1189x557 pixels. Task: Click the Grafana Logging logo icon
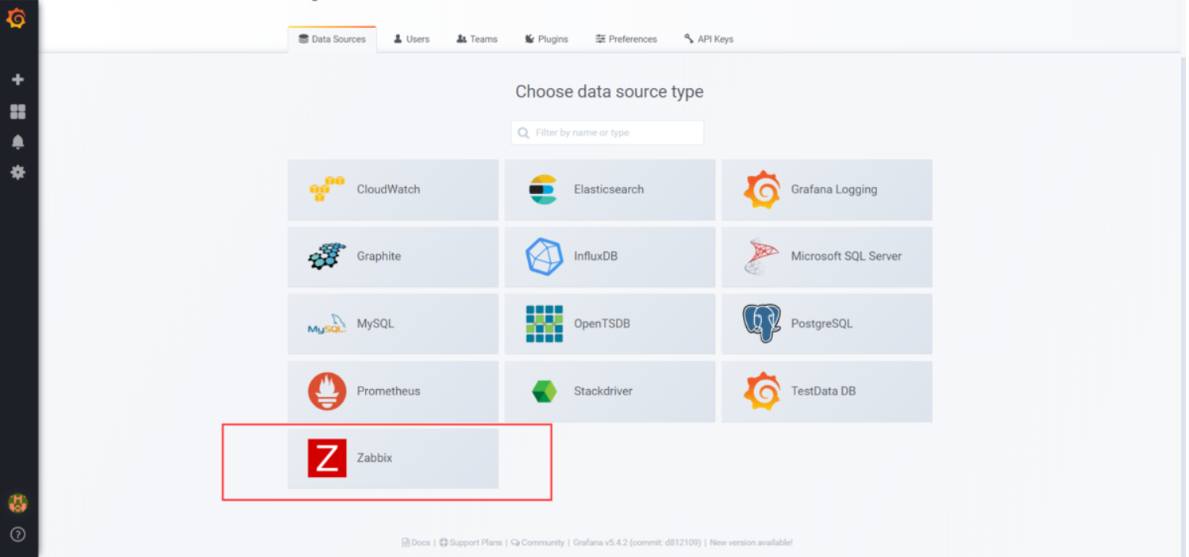click(x=761, y=189)
